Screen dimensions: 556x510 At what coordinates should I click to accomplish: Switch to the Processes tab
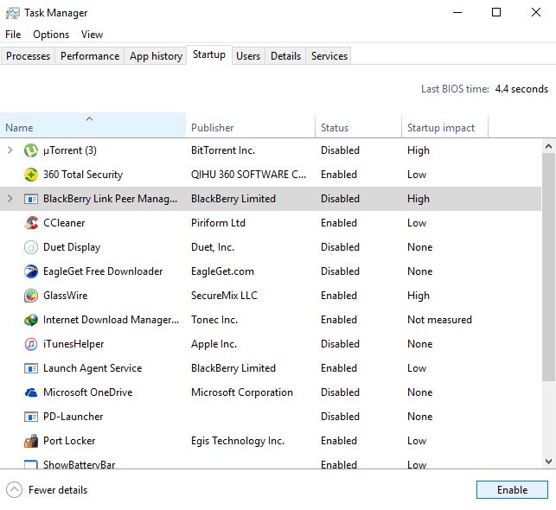tap(28, 56)
